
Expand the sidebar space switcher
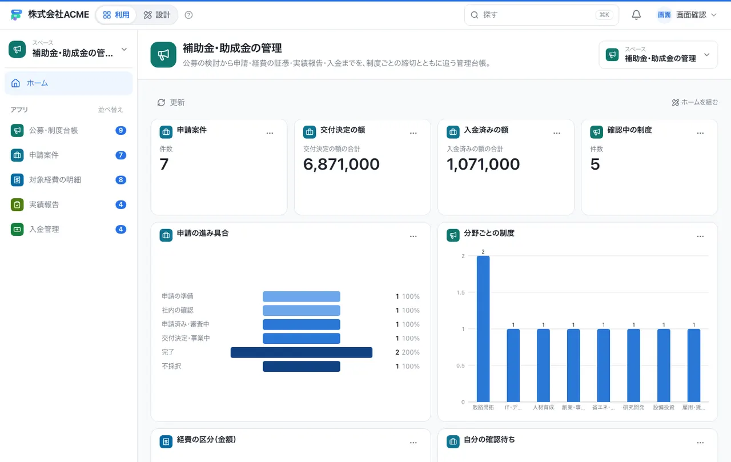point(69,50)
